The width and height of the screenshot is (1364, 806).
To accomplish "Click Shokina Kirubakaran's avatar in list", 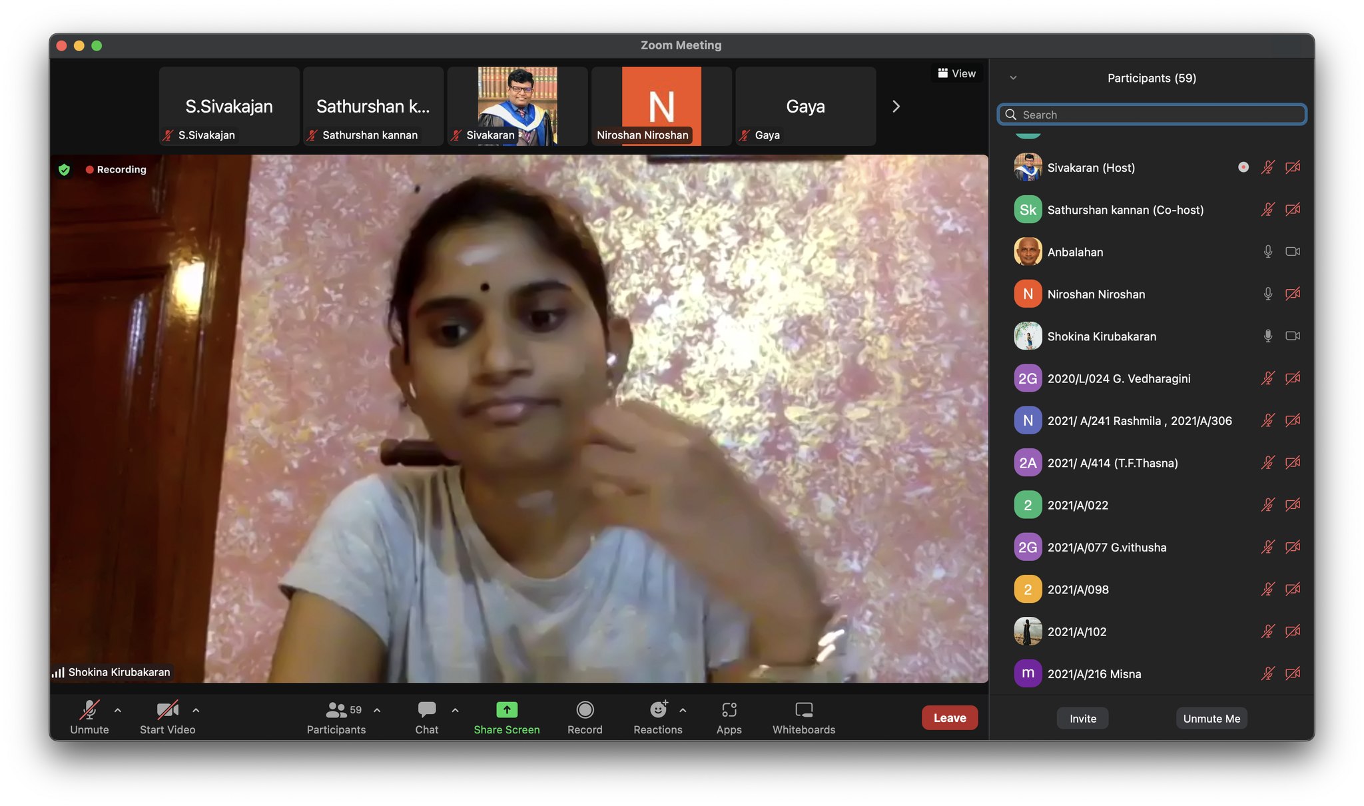I will coord(1028,336).
